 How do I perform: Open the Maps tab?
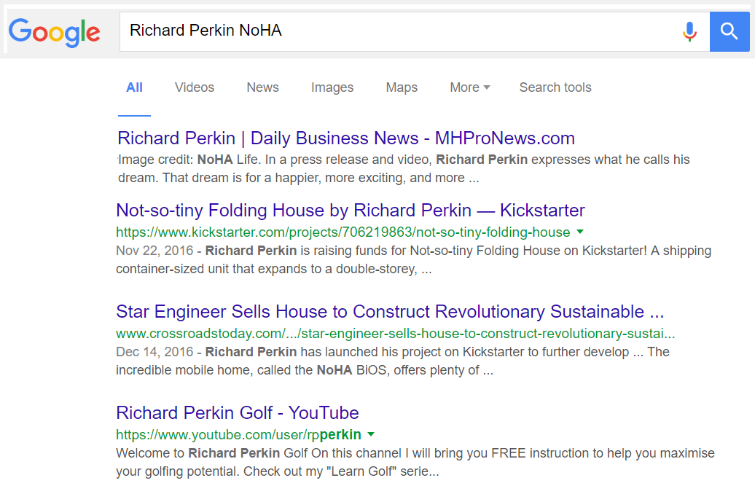click(x=402, y=87)
